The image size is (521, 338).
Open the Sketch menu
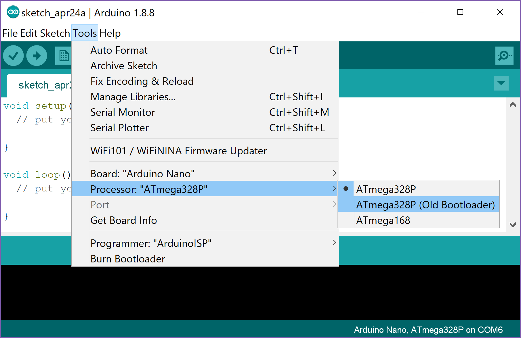tap(55, 33)
